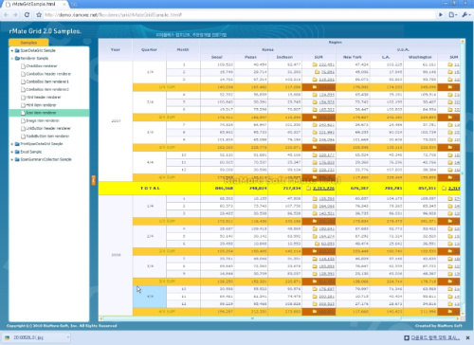Select the light-blue 4/4 quarter cell near the cursor
The width and height of the screenshot is (474, 345).
[150, 297]
